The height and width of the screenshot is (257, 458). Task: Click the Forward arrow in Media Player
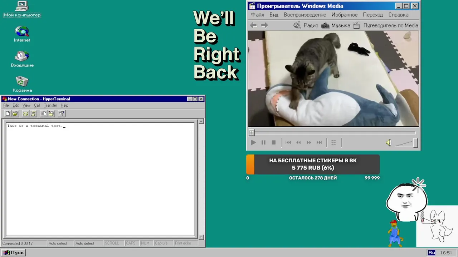coord(264,25)
